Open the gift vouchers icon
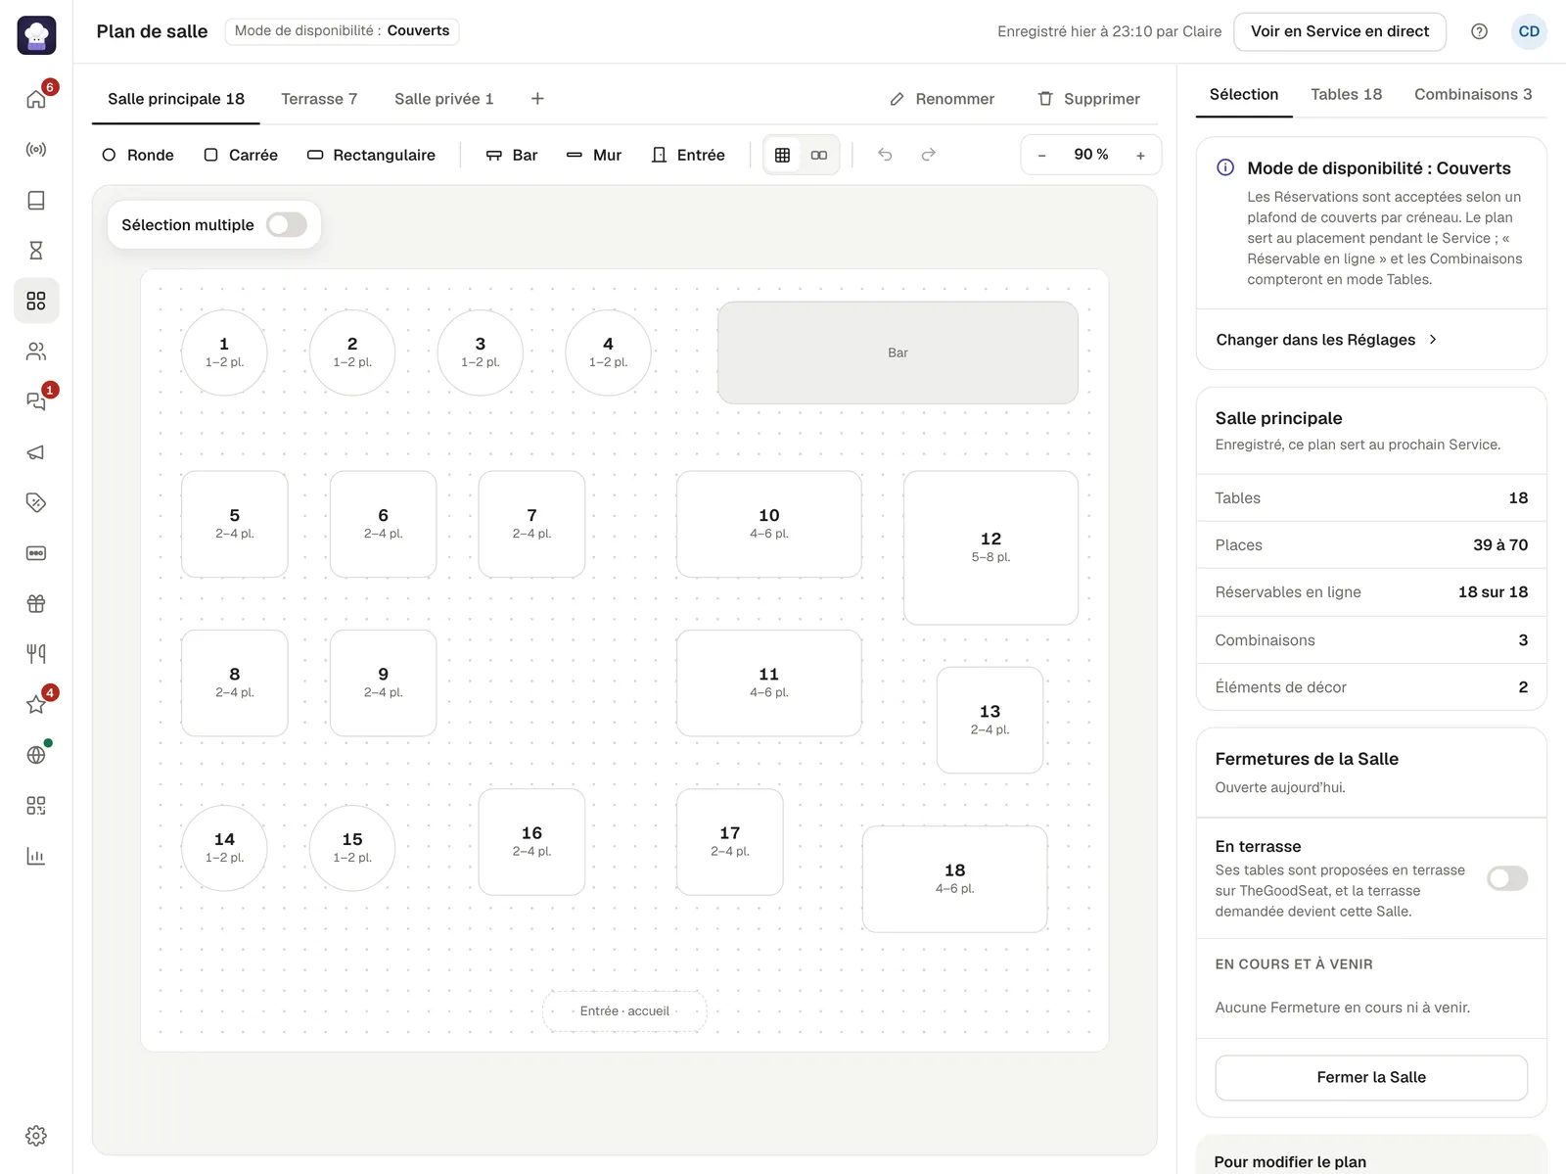Viewport: 1566px width, 1174px height. 36,603
